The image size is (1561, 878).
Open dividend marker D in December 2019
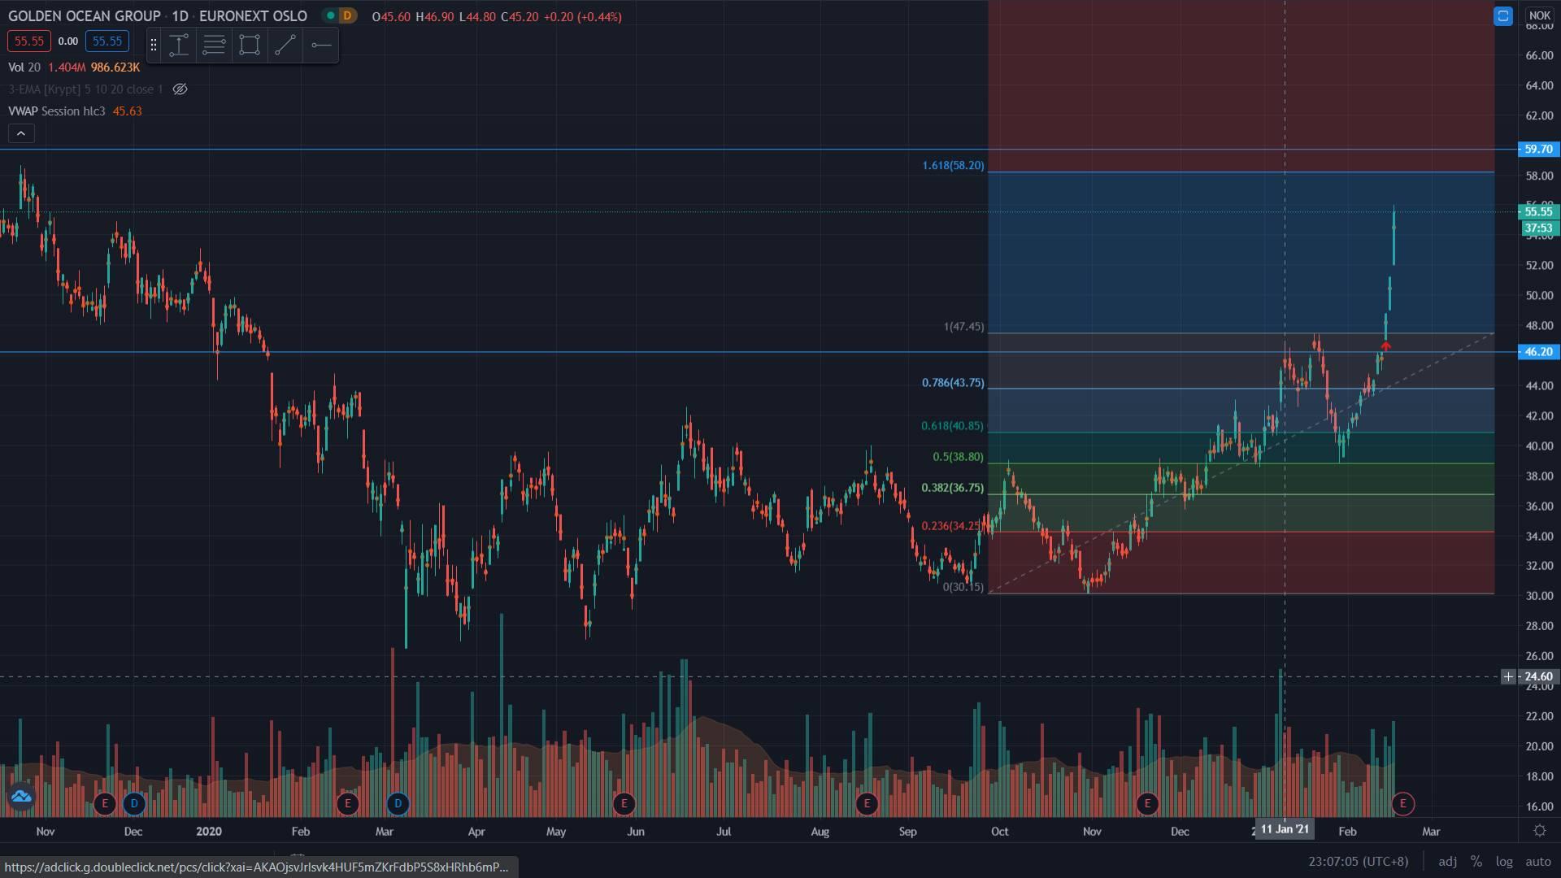[134, 804]
